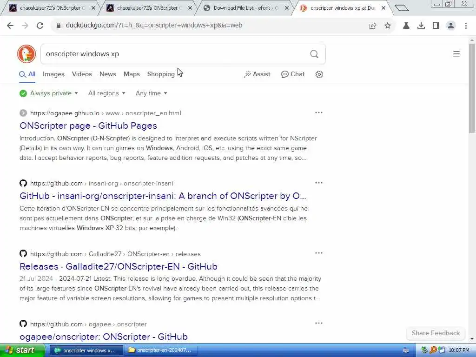Click the 10:07 PM taskbar clock

[x=459, y=350]
